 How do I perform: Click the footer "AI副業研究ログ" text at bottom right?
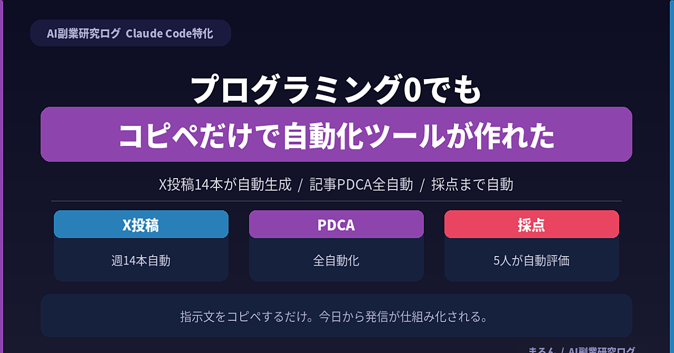[x=601, y=350]
